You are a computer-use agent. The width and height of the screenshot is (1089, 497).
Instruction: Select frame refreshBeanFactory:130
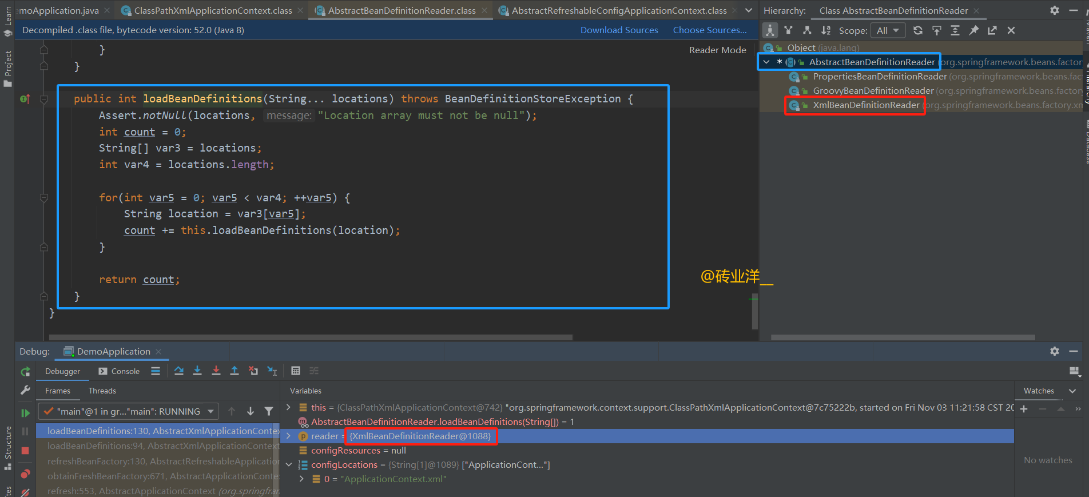(158, 461)
